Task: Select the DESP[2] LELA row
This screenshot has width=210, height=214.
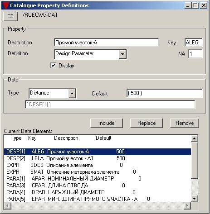Action: point(98,158)
